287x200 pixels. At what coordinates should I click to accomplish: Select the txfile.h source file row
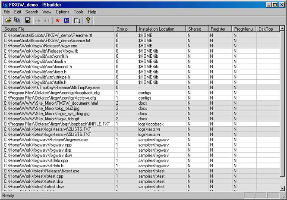pyautogui.click(x=141, y=82)
